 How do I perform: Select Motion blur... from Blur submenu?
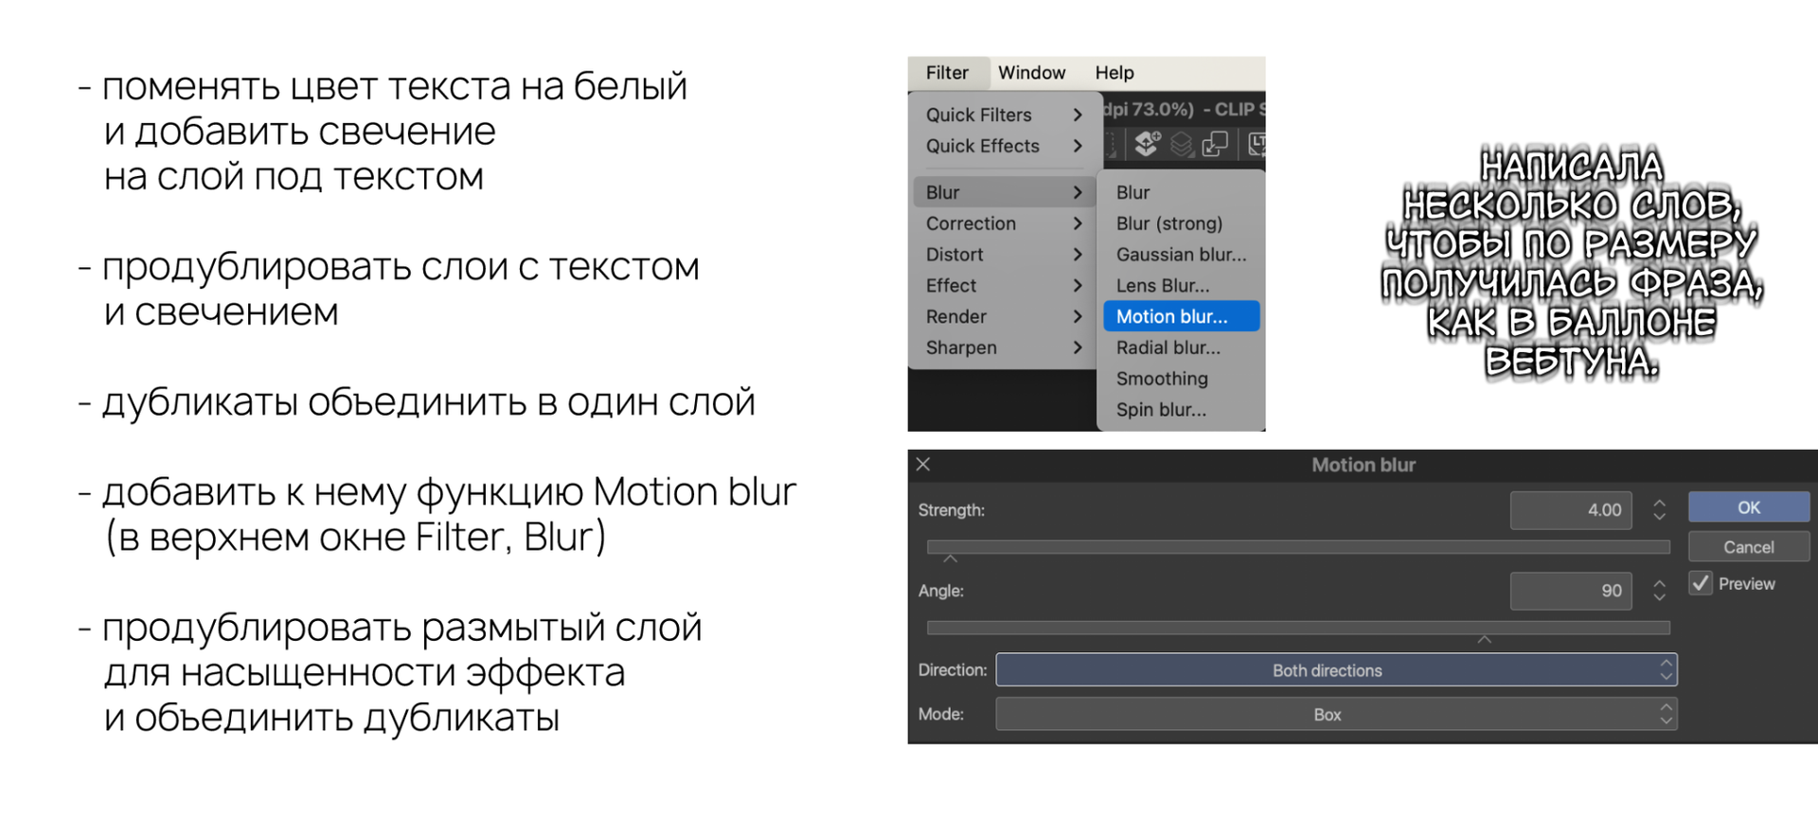(1181, 316)
